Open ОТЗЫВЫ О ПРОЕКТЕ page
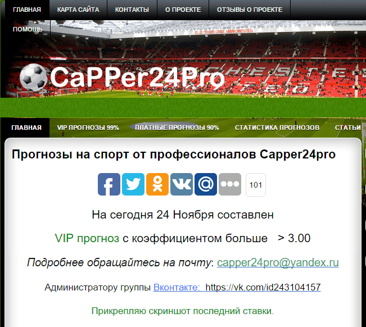The height and width of the screenshot is (327, 366). pos(250,10)
